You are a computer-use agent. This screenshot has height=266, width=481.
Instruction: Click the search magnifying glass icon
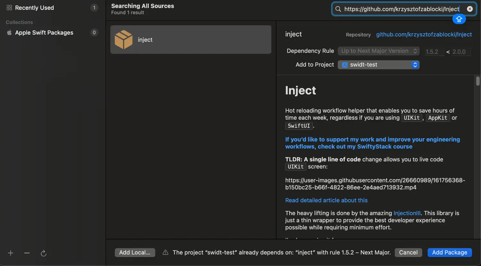338,9
